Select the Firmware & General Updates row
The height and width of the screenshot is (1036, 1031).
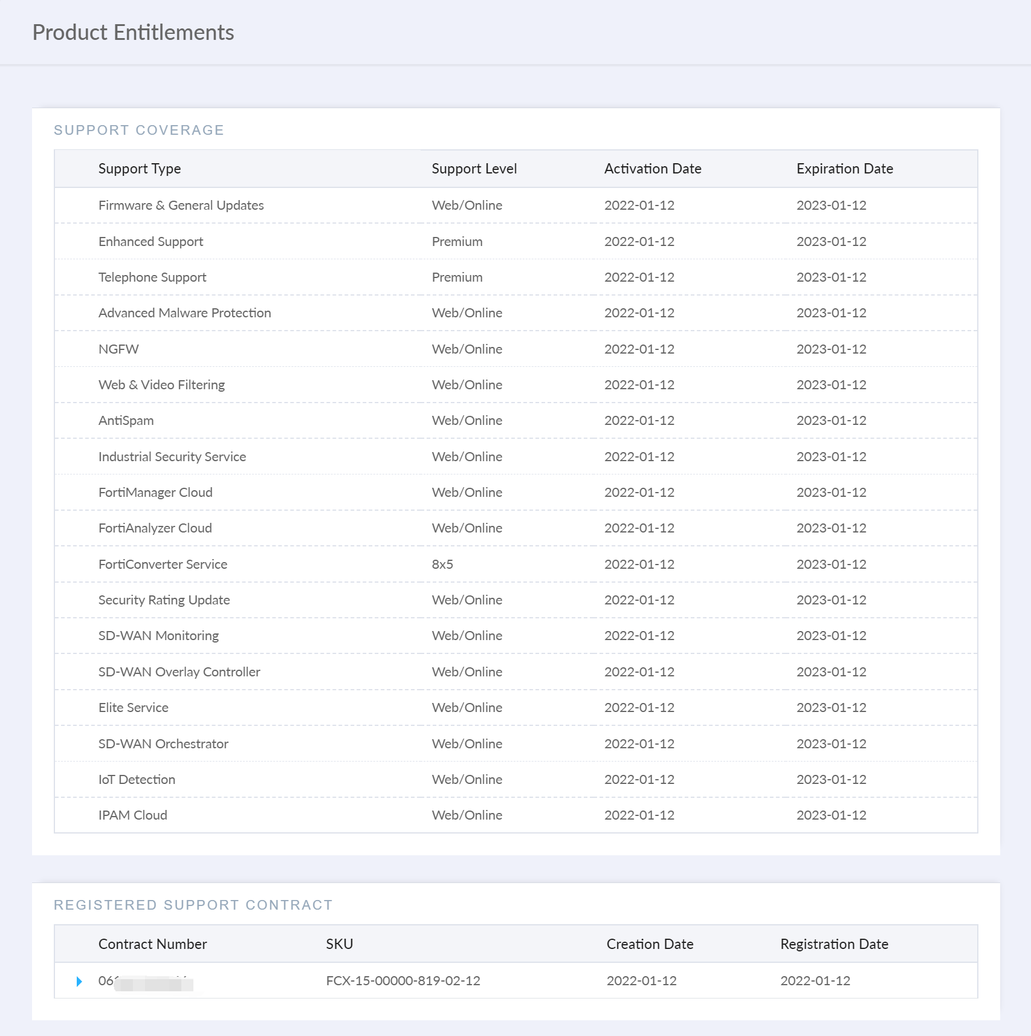pyautogui.click(x=181, y=206)
